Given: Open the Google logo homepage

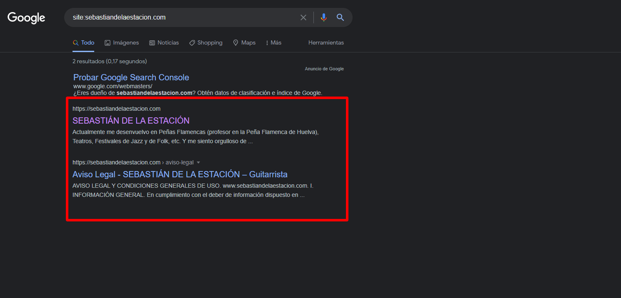Looking at the screenshot, I should pyautogui.click(x=26, y=18).
